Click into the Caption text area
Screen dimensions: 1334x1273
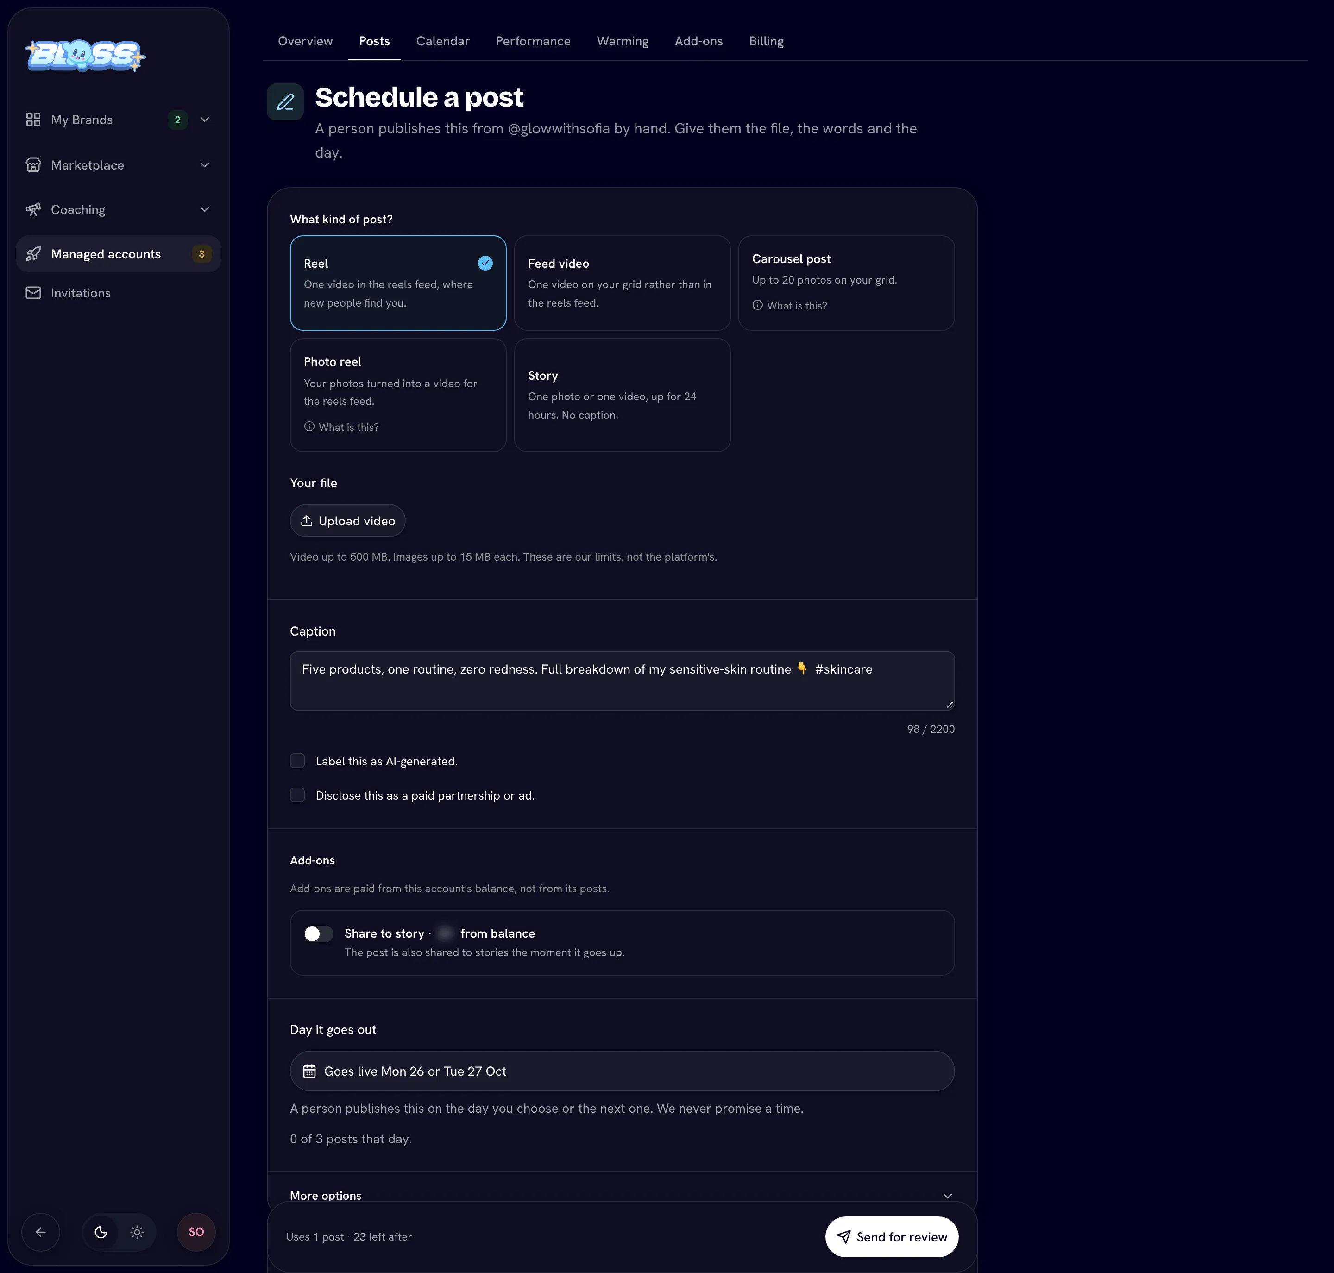(x=622, y=681)
